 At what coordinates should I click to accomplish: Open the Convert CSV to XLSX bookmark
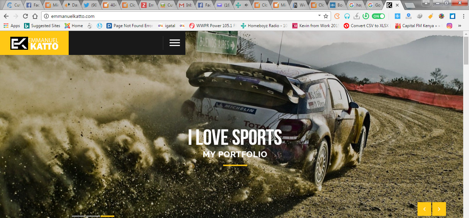367,26
